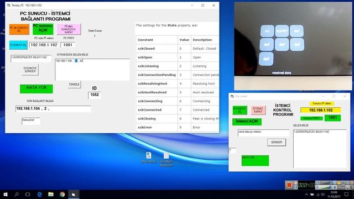Click the volume icon in system tray

[x=323, y=195]
